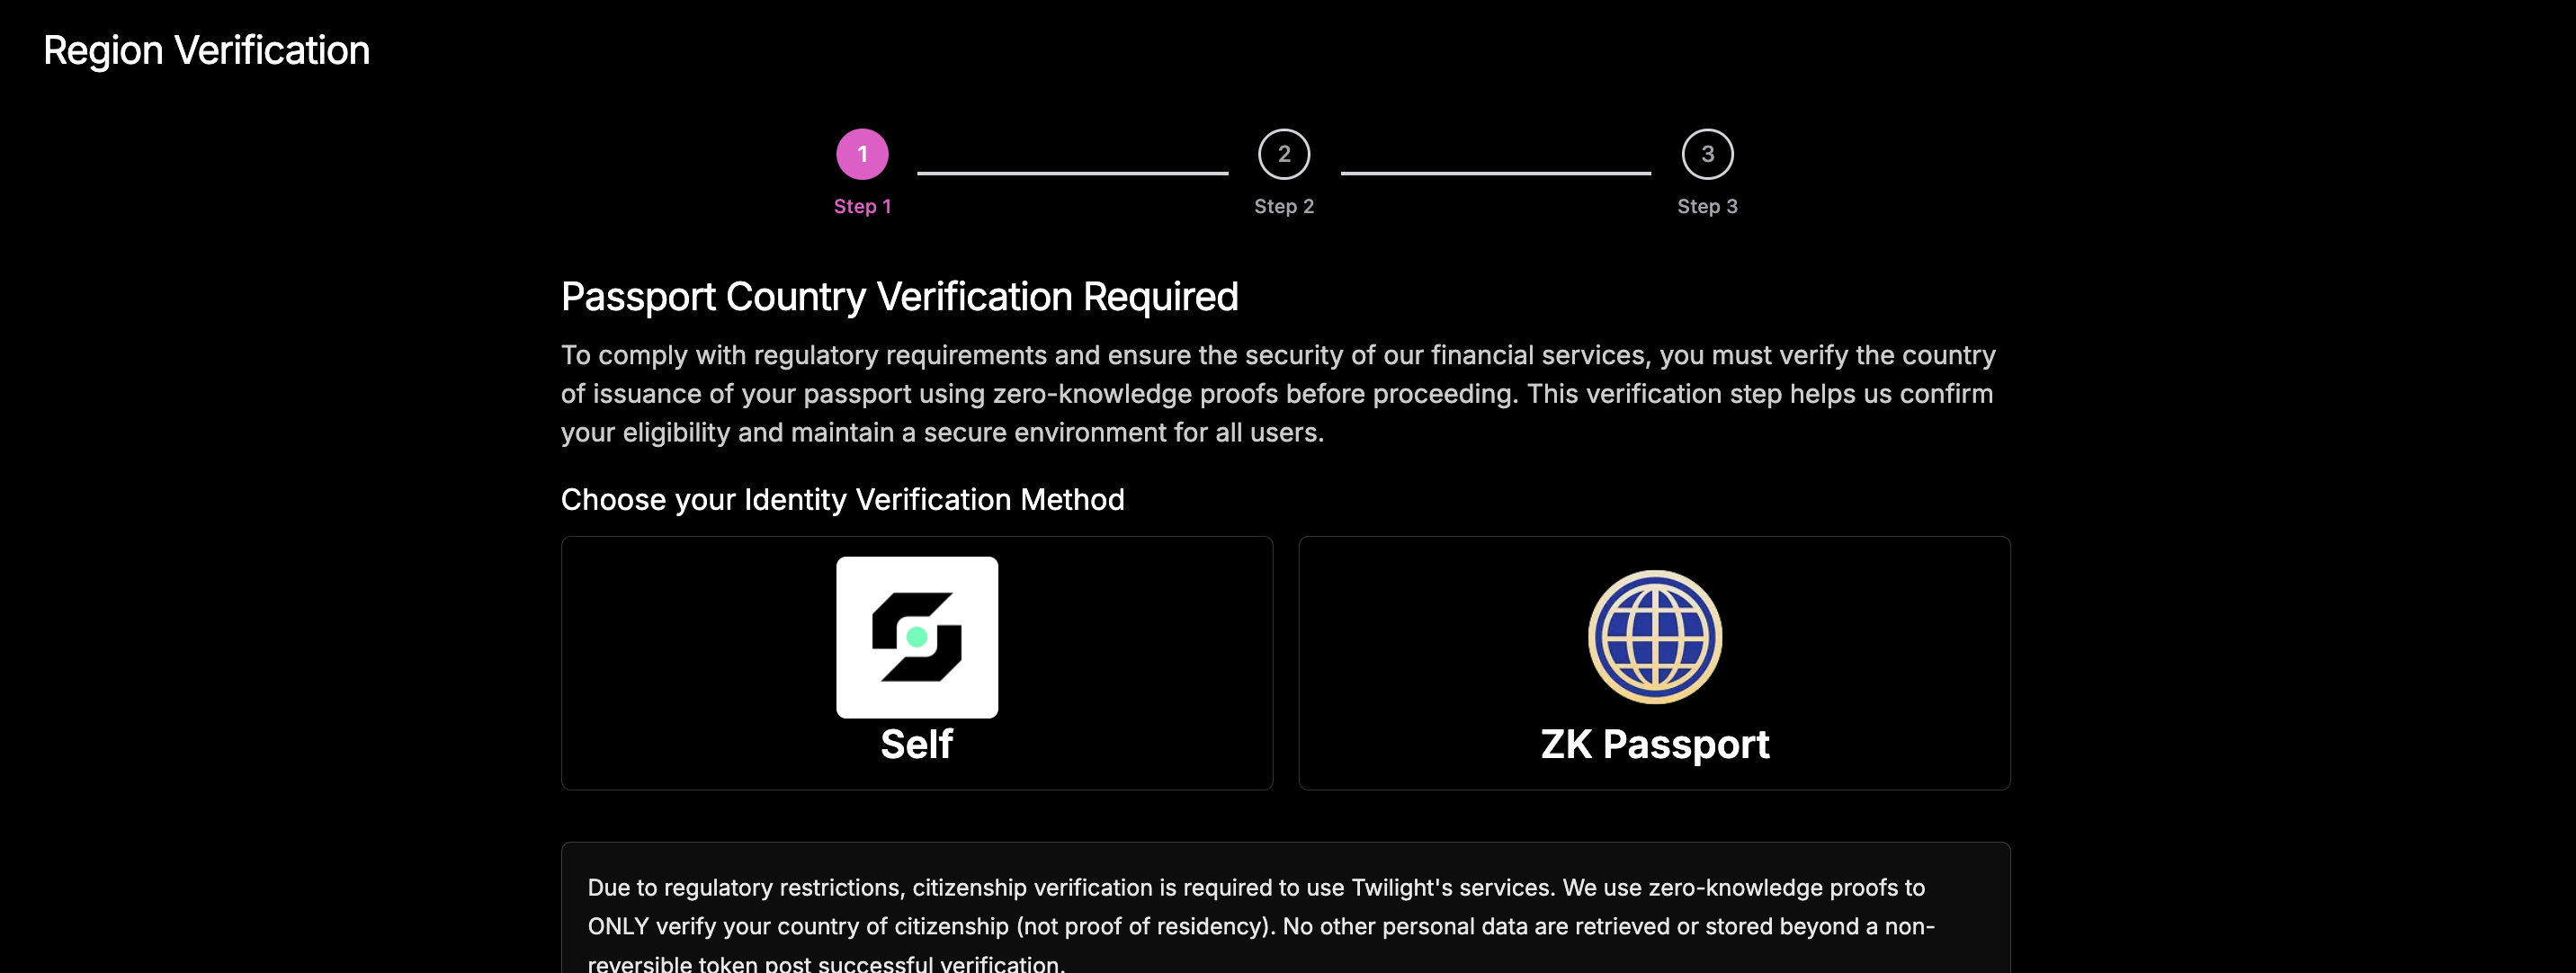2576x973 pixels.
Task: Select the step 1 pink circle
Action: [862, 154]
